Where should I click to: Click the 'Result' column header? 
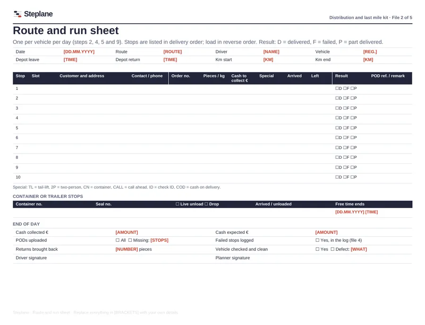[x=341, y=76]
